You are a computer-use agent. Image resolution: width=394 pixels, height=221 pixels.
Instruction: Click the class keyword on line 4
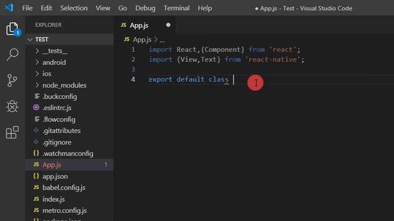[x=219, y=79]
